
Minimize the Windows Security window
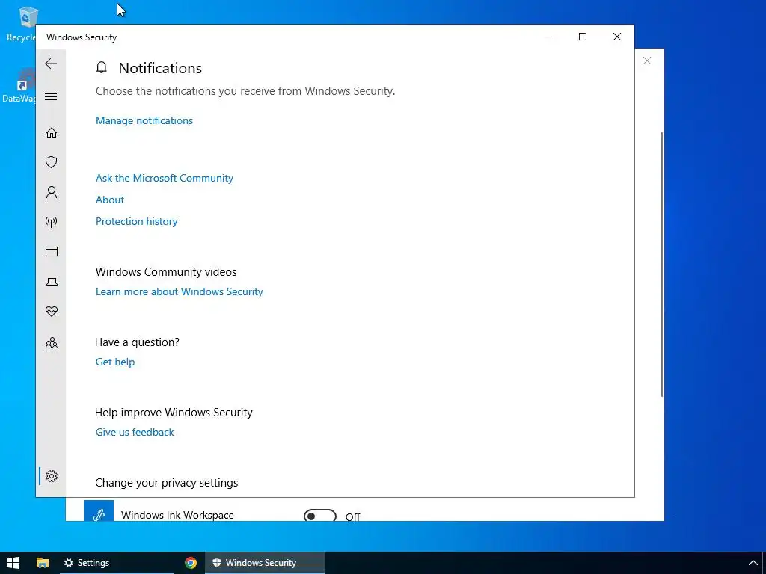548,37
